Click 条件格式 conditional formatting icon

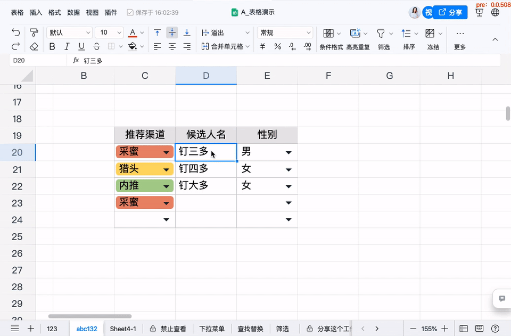(328, 33)
